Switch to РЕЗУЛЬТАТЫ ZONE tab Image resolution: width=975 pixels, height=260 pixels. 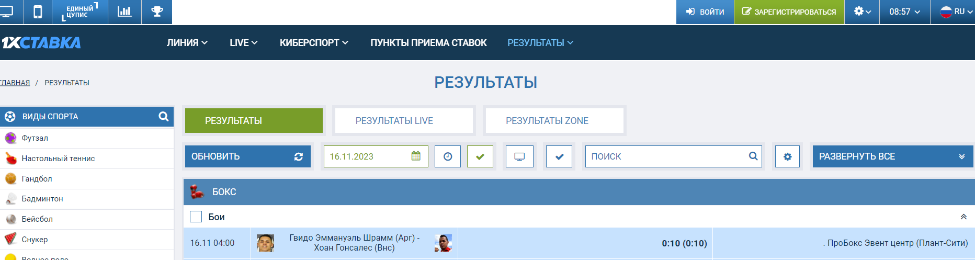[x=554, y=121]
